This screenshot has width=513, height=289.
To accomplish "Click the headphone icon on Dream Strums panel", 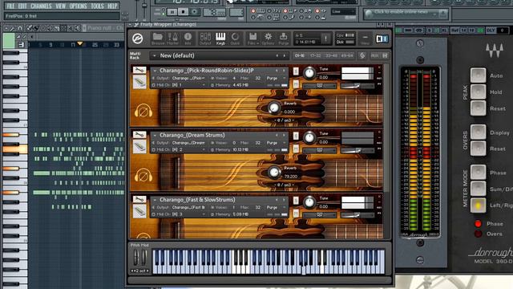I will (143, 176).
